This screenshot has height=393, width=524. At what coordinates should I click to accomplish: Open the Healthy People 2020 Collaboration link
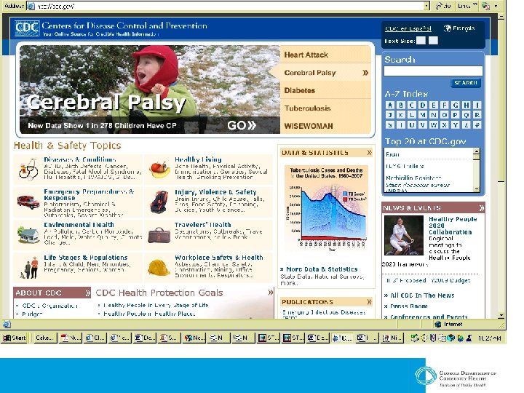[453, 226]
